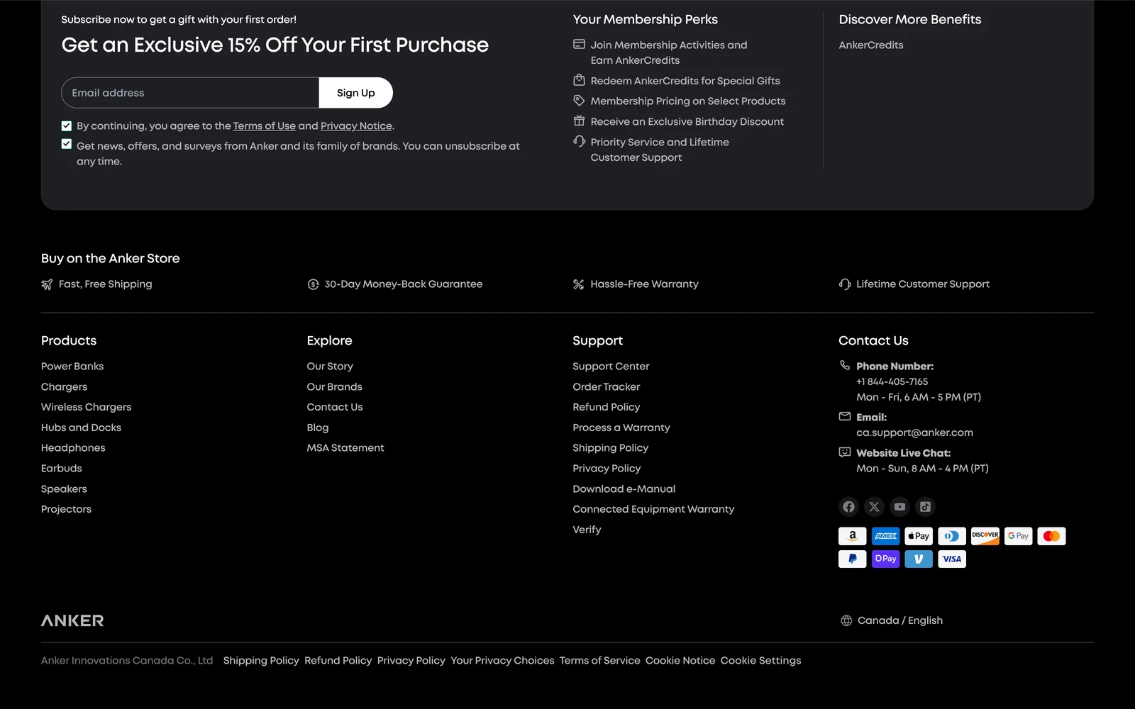Open Terms of Service in bottom bar
Screen dimensions: 1135x709
coord(599,661)
